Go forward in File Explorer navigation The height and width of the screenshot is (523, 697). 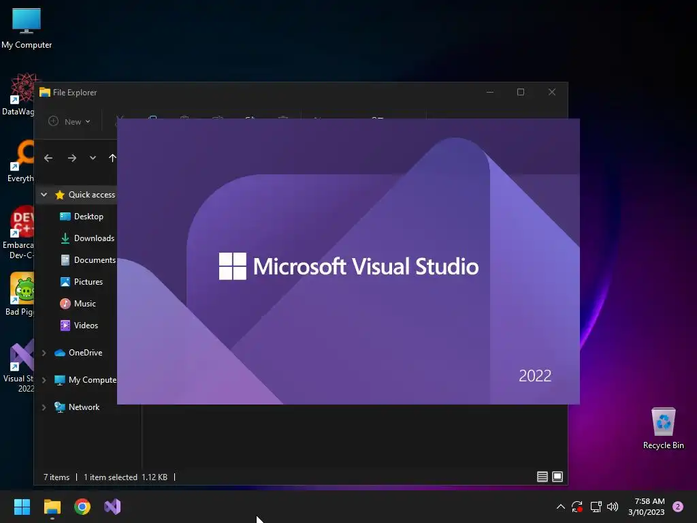tap(71, 158)
